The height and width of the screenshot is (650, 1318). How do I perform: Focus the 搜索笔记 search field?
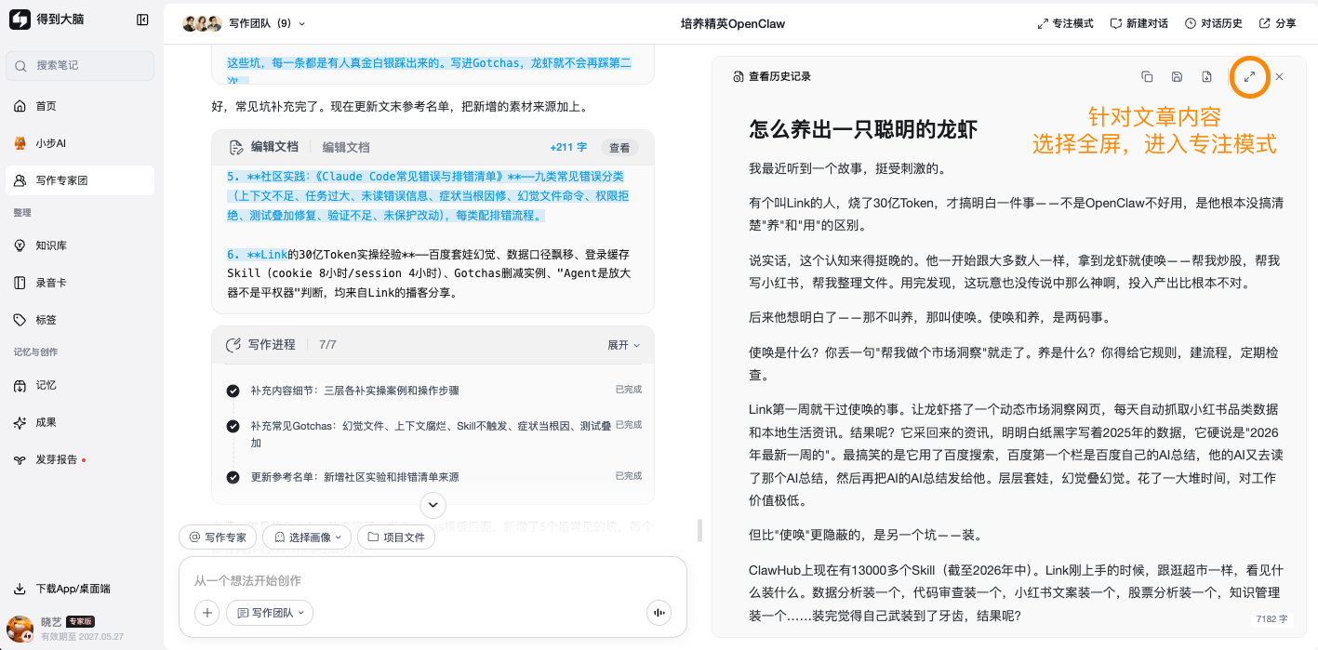click(x=80, y=65)
